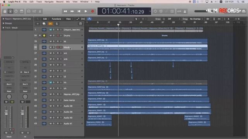This screenshot has width=248, height=139.
Task: Mute the kk track
Action: click(50, 41)
